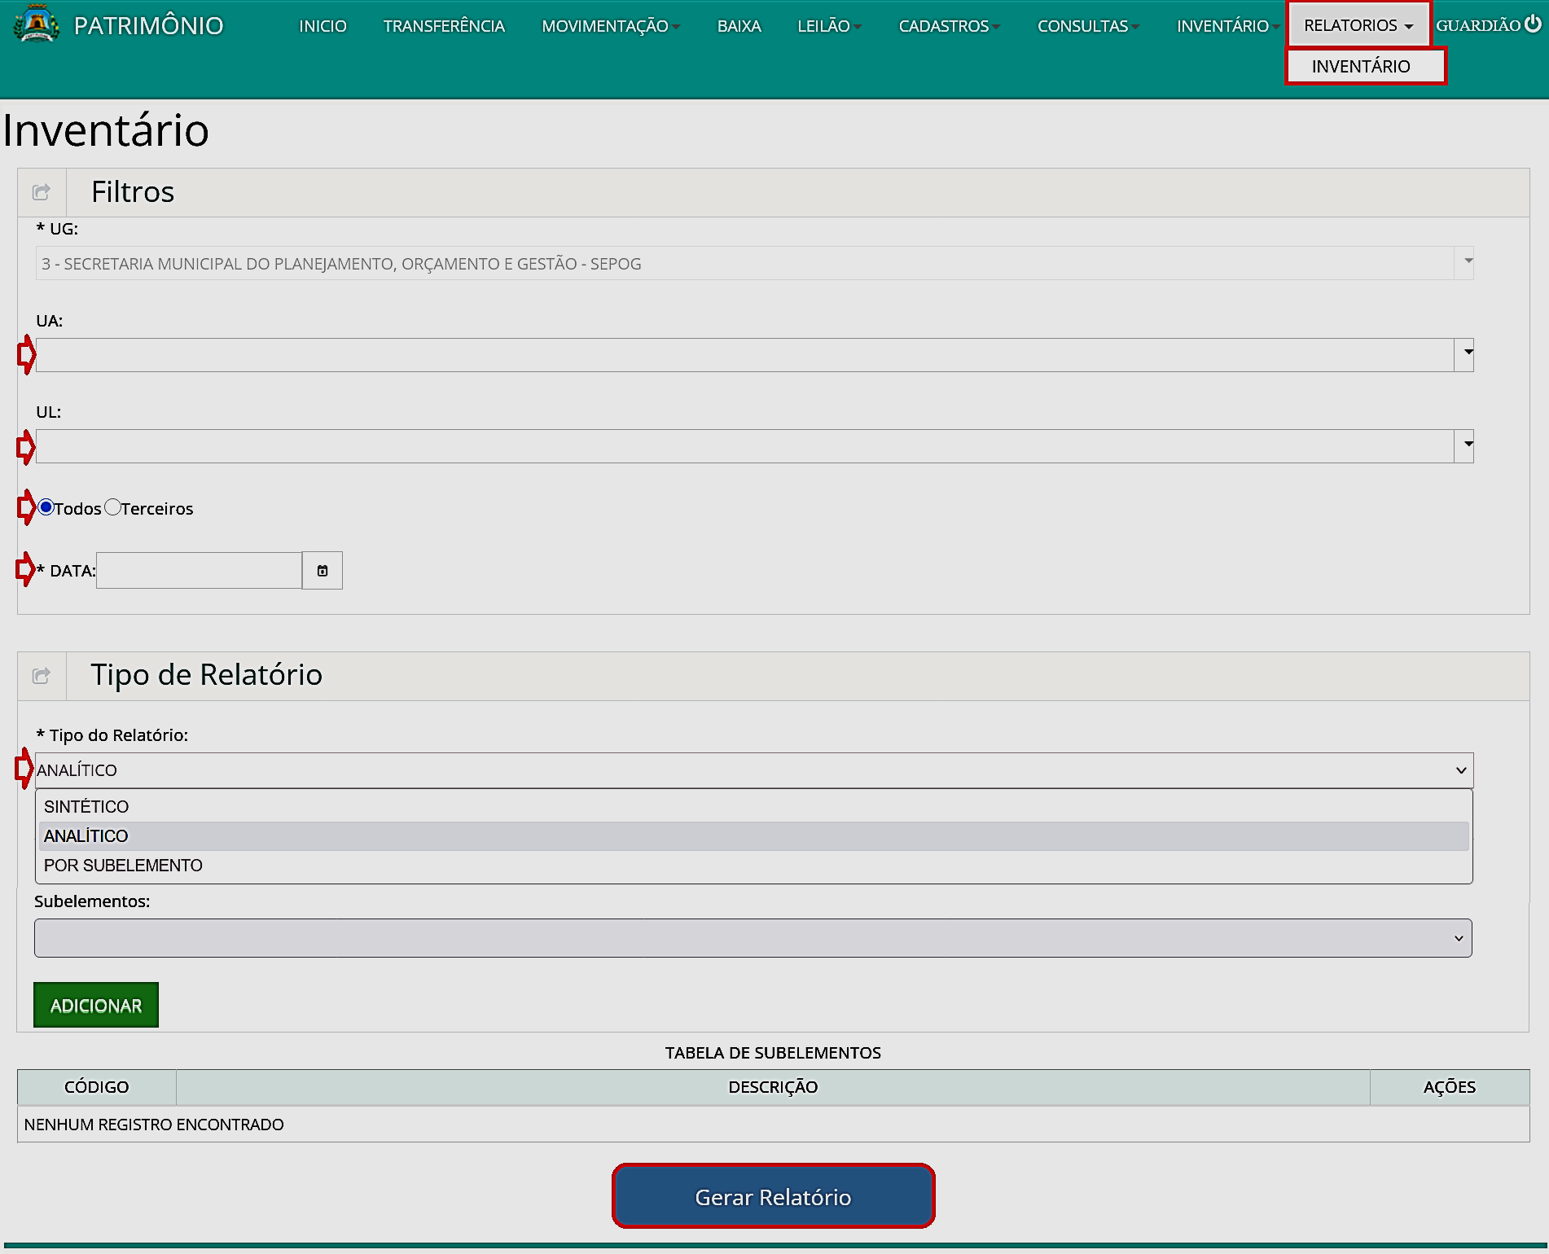Open the TRANSFERÊNCIA menu item

coord(444,26)
